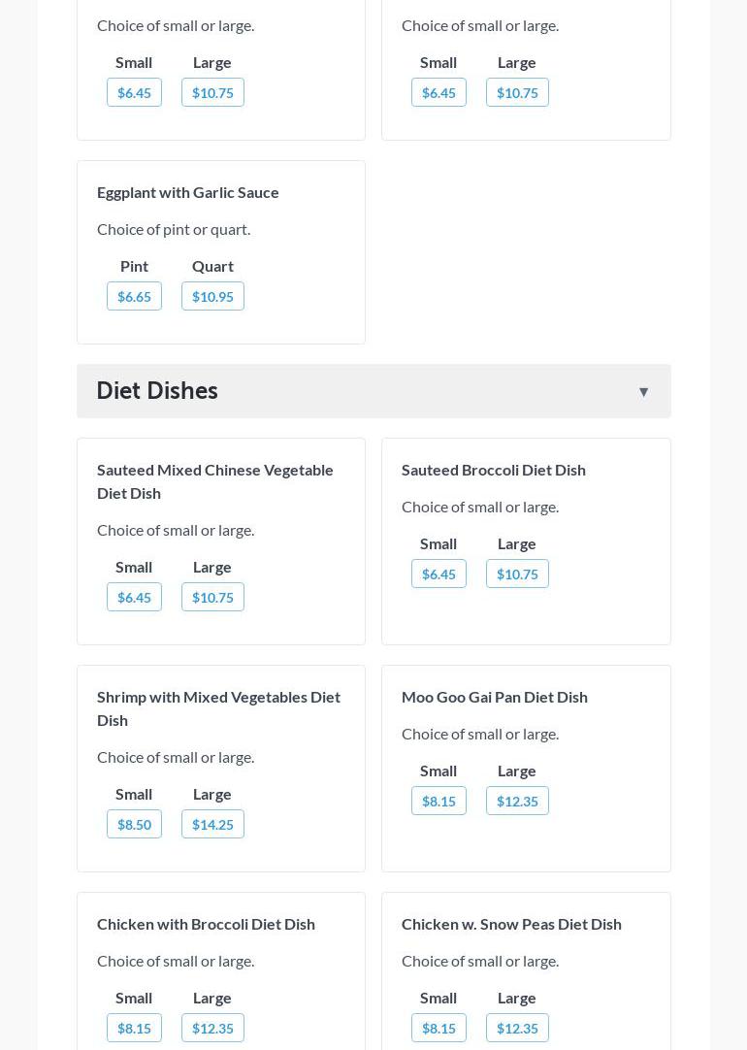Order Small $8.15 Chicken with Broccoli Diet Dish
The image size is (747, 1050).
pos(134,1028)
